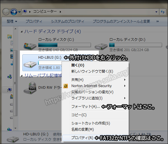This screenshot has height=144, width=168.
Task: Click the refresh icon beside address bar
Action: (162, 11)
